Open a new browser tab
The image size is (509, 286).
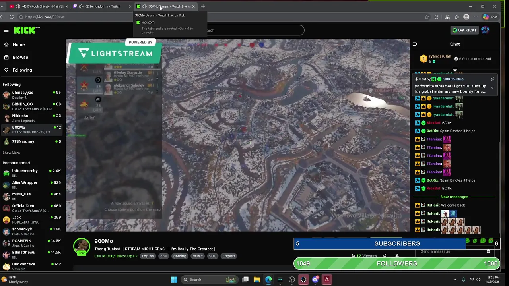(x=203, y=6)
